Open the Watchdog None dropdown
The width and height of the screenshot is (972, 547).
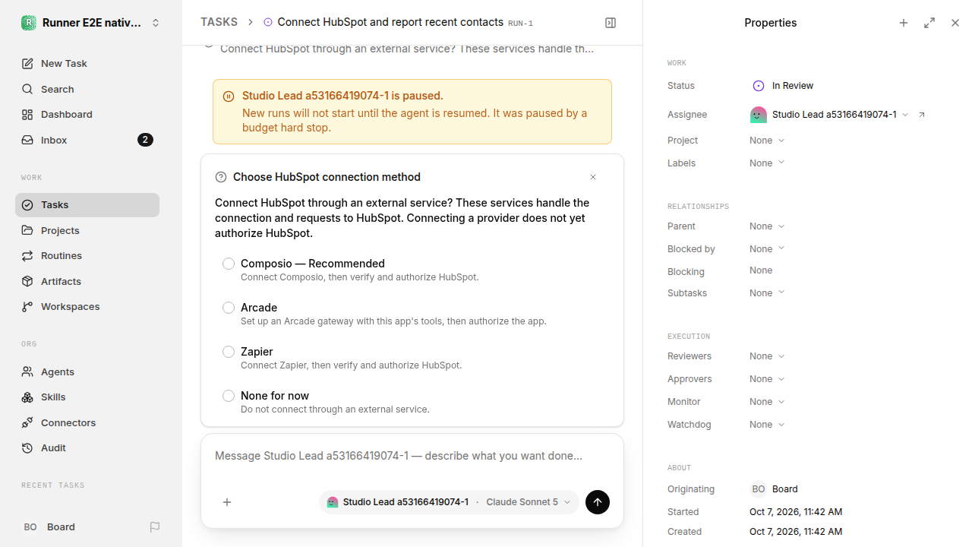(x=767, y=425)
